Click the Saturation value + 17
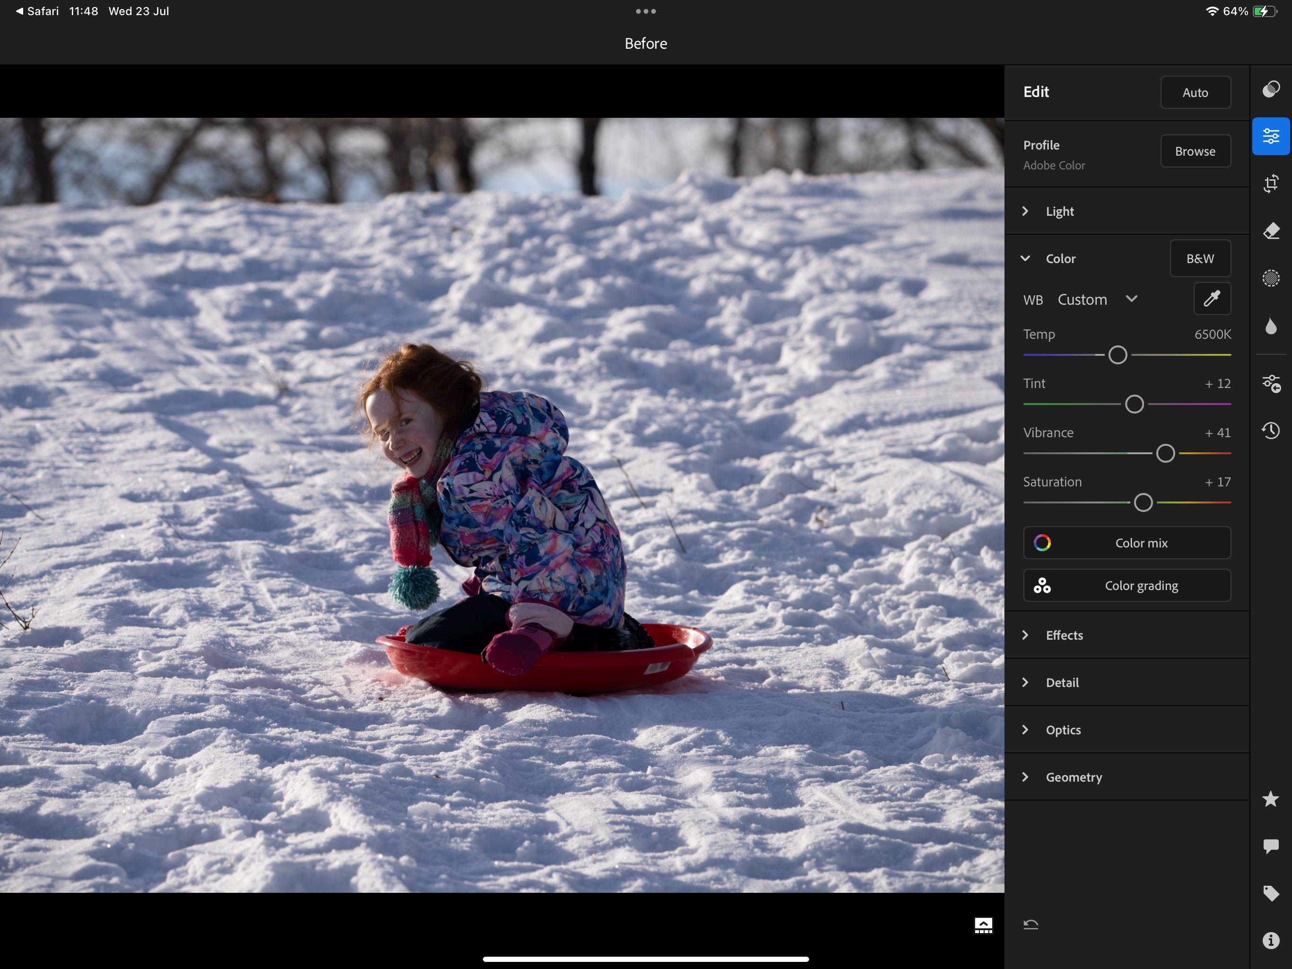 pos(1218,482)
